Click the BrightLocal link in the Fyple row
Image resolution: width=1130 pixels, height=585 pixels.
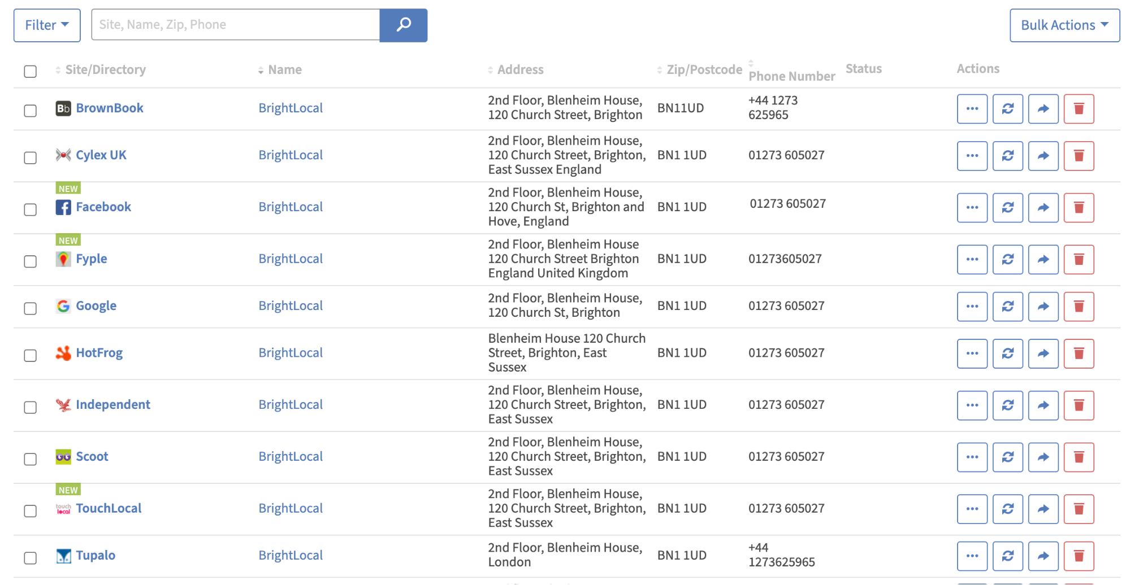point(291,259)
